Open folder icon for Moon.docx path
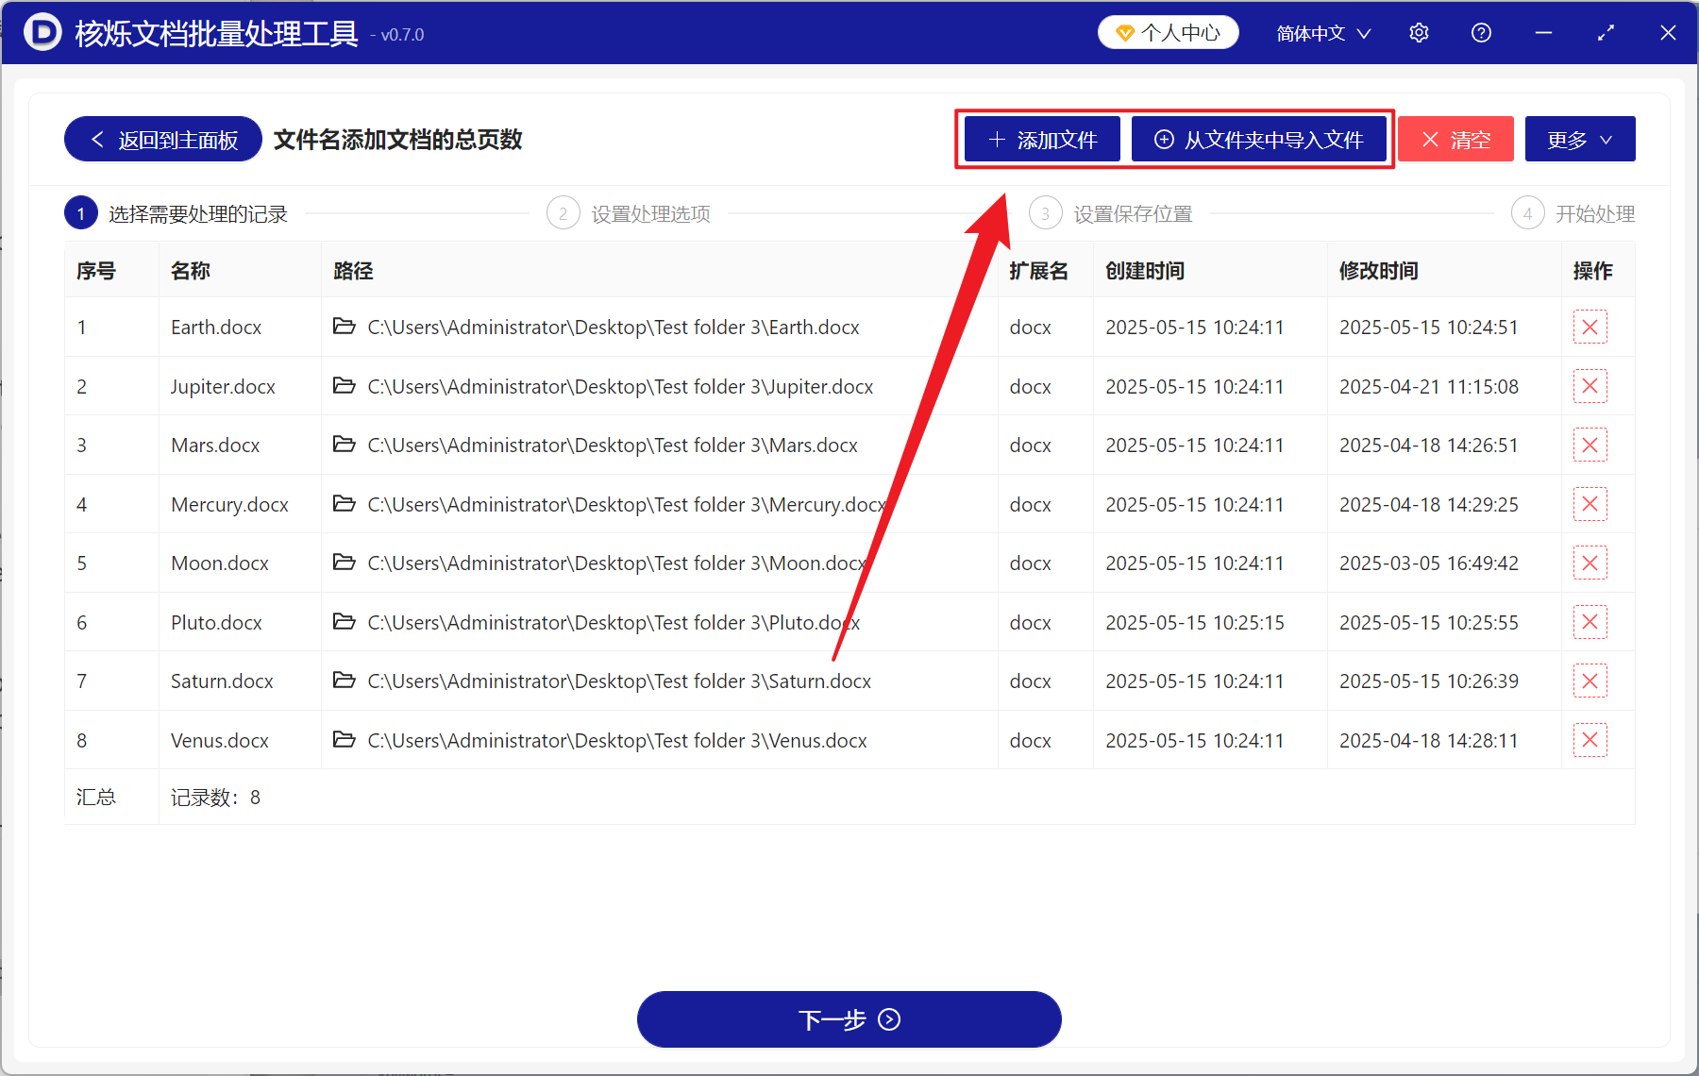Image resolution: width=1699 pixels, height=1076 pixels. tap(345, 563)
